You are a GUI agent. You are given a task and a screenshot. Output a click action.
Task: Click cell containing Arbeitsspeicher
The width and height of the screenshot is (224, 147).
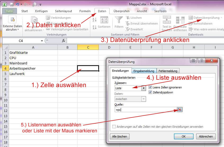33,68
